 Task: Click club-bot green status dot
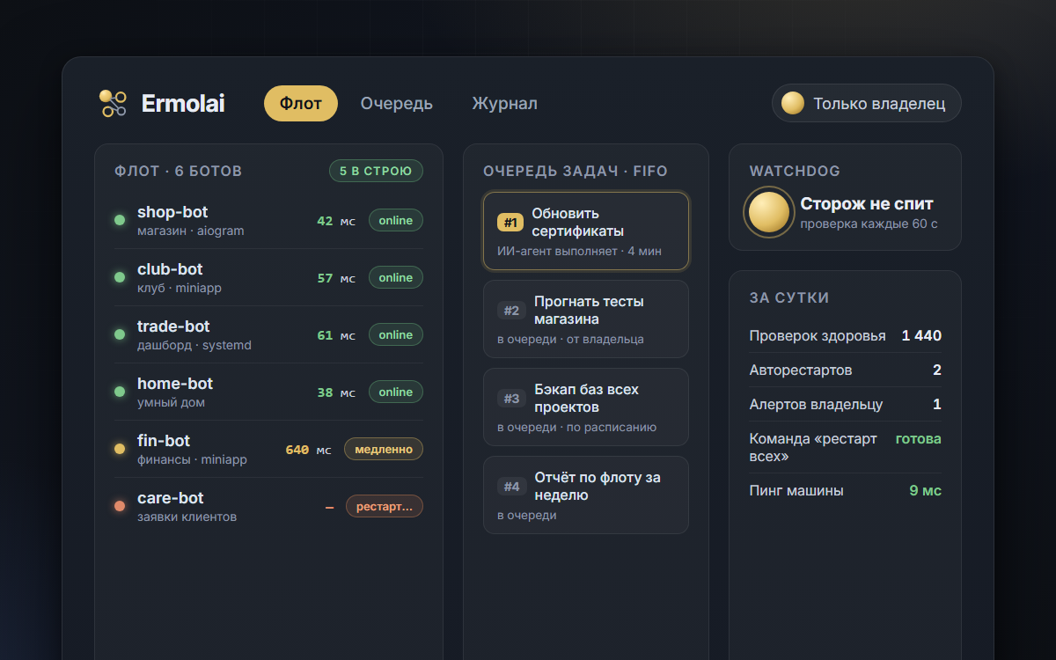click(x=120, y=277)
